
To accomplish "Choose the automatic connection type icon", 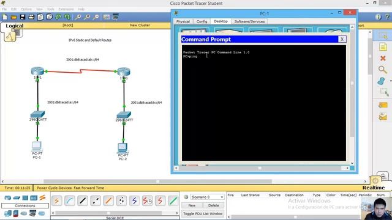I will pyautogui.click(x=56, y=201).
